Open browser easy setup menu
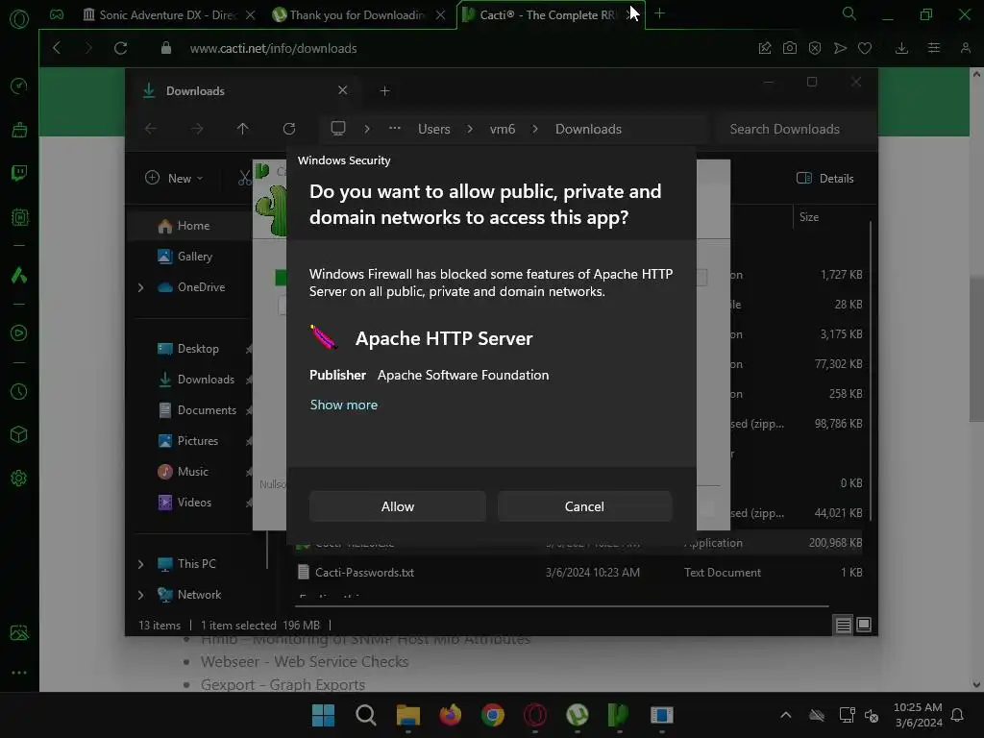This screenshot has width=984, height=738. point(934,48)
